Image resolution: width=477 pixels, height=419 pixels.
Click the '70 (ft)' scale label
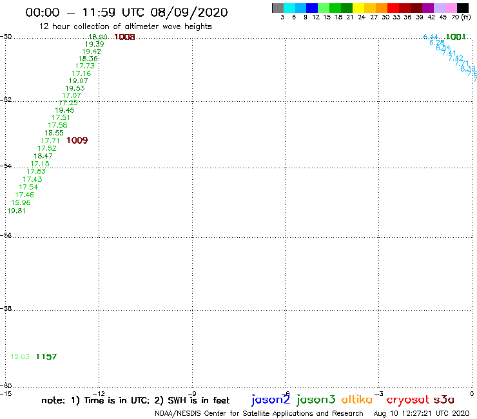pos(461,17)
